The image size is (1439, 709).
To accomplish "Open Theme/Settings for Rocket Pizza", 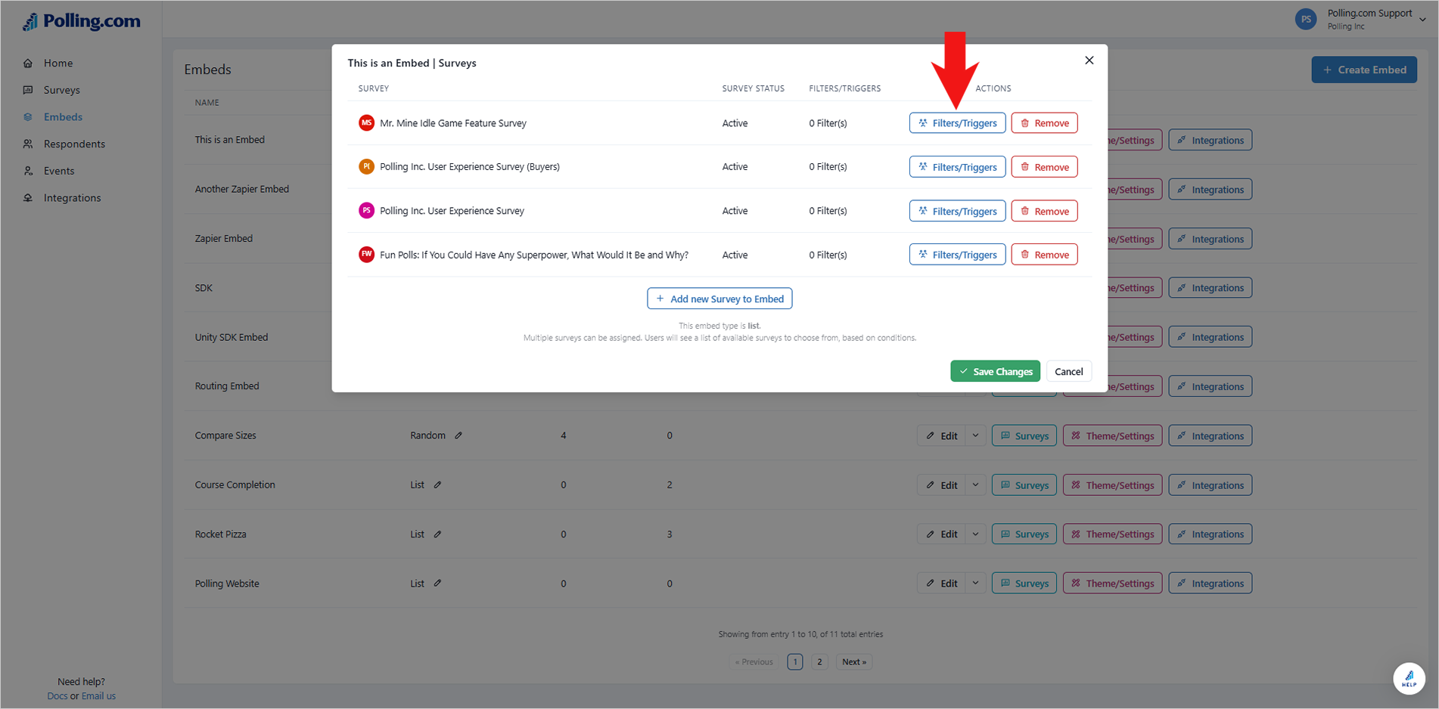I will (1112, 534).
